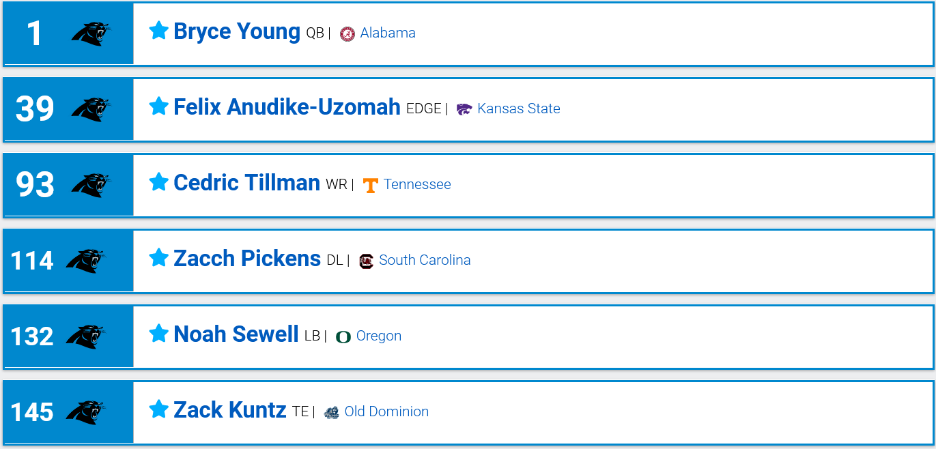Viewport: 936px width, 449px height.
Task: Click the Panthers logo beside pick 1
Action: point(91,33)
